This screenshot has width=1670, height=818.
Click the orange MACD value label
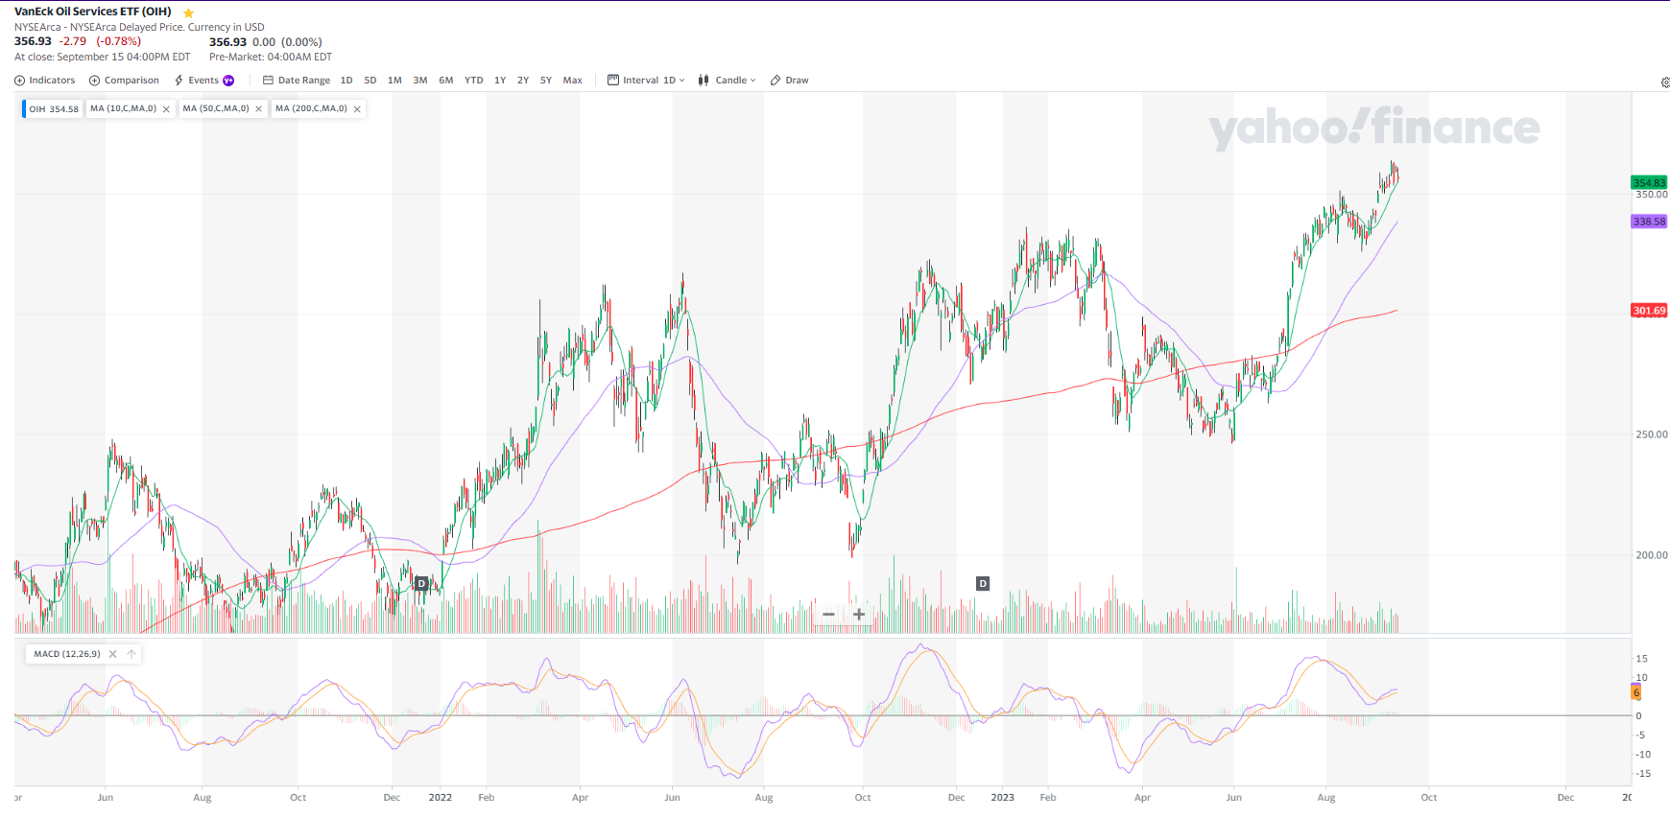click(1636, 692)
